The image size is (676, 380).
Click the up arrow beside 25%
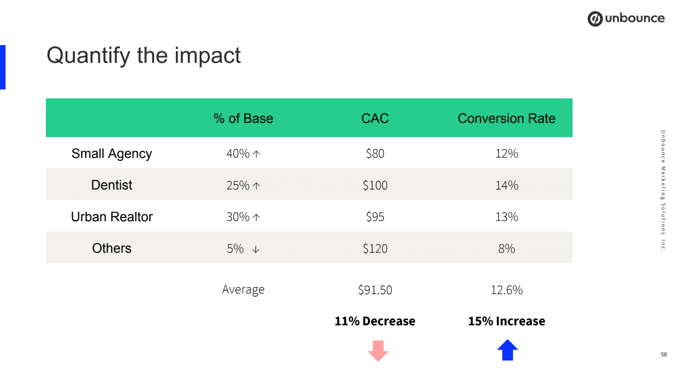coord(256,186)
